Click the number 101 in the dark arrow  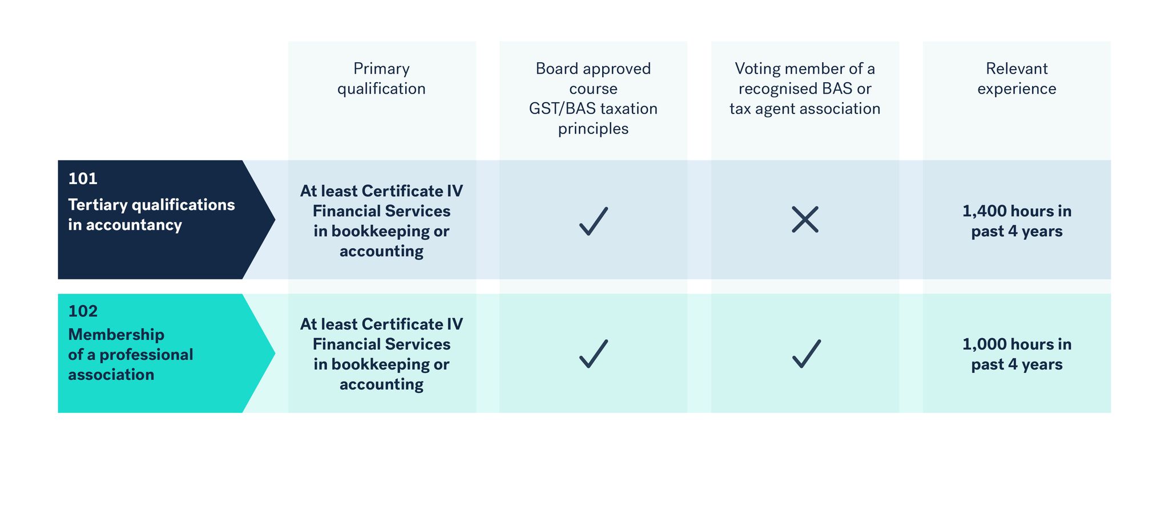click(83, 179)
